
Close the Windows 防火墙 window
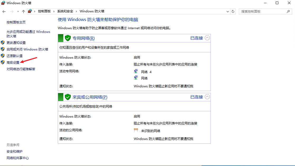click(289, 3)
